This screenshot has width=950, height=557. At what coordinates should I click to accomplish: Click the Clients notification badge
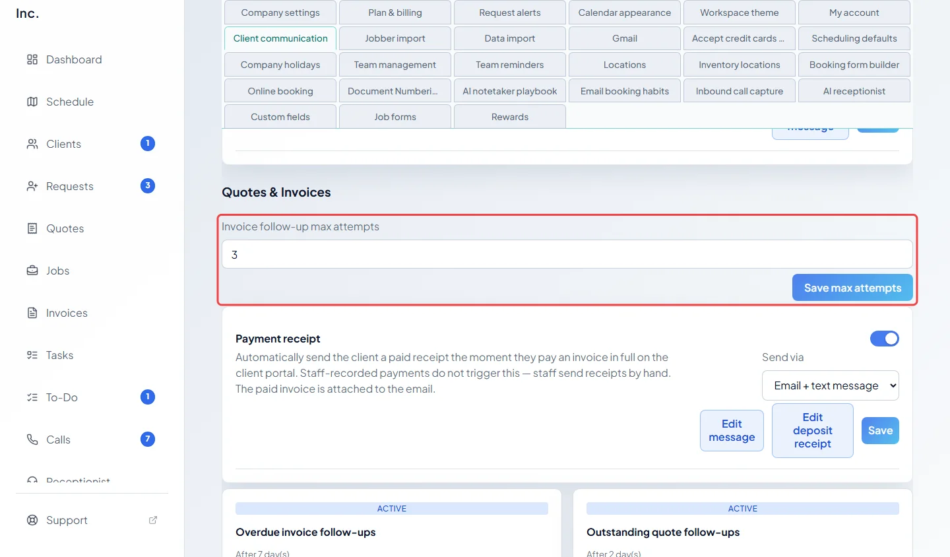148,143
